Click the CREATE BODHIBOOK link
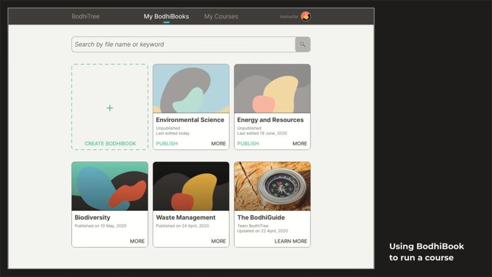 [x=110, y=143]
